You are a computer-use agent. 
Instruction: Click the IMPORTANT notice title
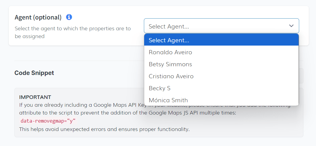(x=35, y=97)
